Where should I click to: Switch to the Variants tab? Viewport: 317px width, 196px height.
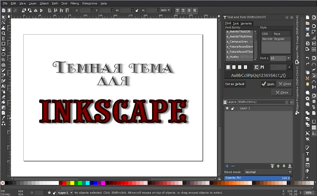click(246, 23)
